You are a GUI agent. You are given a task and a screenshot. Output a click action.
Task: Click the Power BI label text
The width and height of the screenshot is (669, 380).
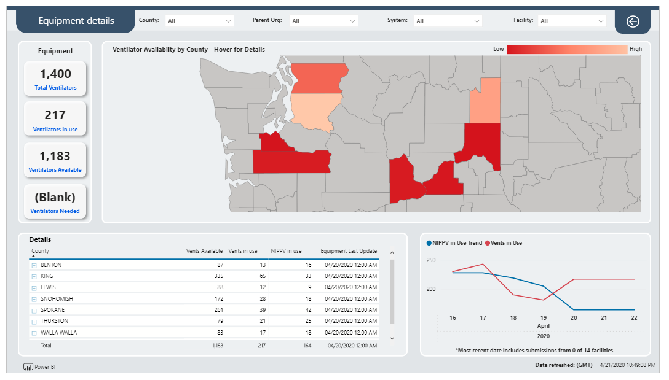pos(45,366)
